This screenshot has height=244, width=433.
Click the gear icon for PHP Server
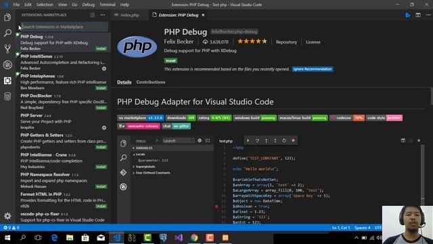point(104,127)
